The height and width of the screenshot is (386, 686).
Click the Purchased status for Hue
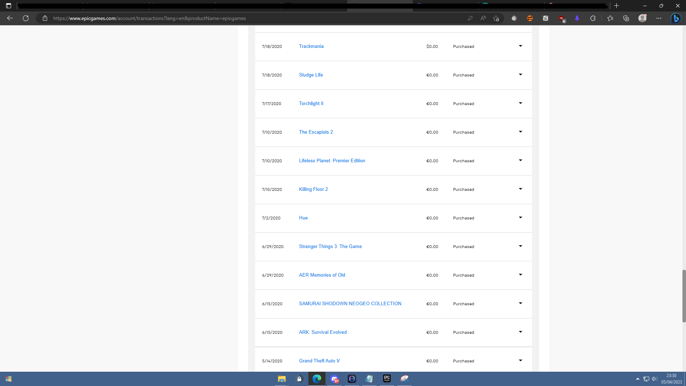[x=463, y=218]
